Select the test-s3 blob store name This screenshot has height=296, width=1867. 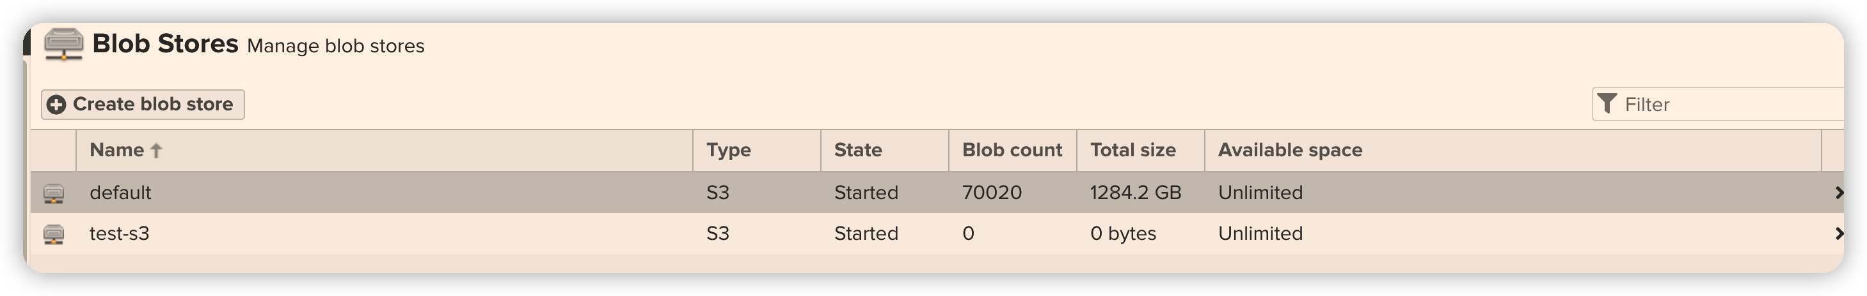click(x=120, y=234)
